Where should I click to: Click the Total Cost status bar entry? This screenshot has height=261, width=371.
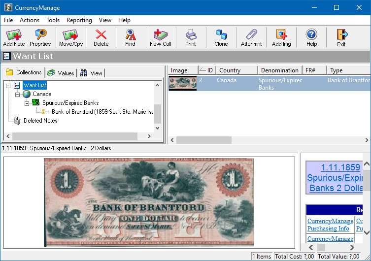pyautogui.click(x=295, y=257)
